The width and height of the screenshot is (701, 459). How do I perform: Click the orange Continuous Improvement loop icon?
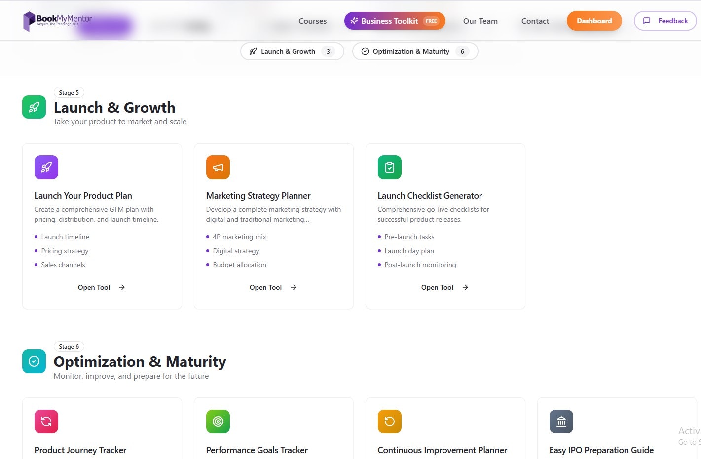[389, 421]
